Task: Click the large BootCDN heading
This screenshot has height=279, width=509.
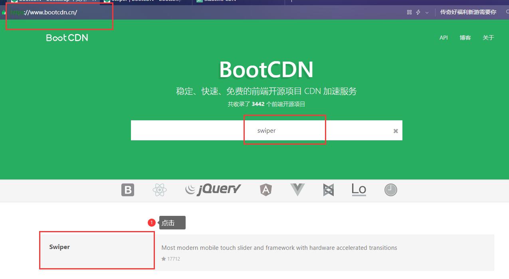Action: [266, 70]
